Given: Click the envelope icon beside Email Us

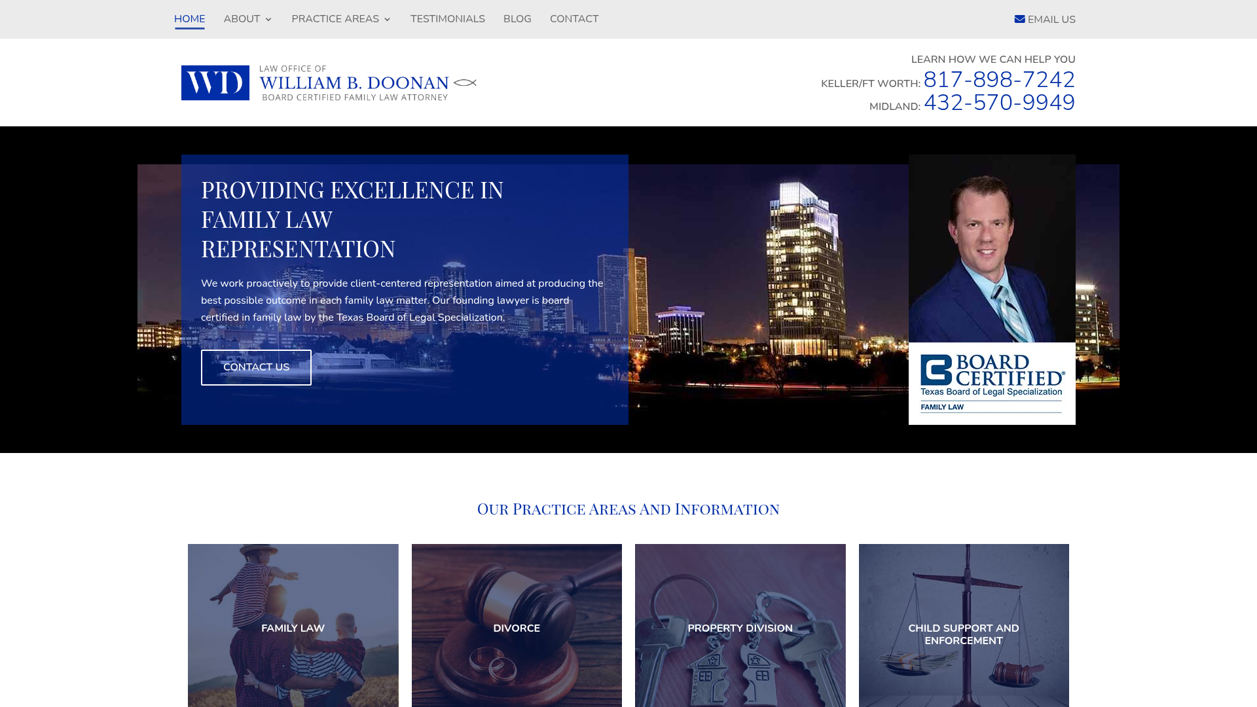Looking at the screenshot, I should 1019,19.
